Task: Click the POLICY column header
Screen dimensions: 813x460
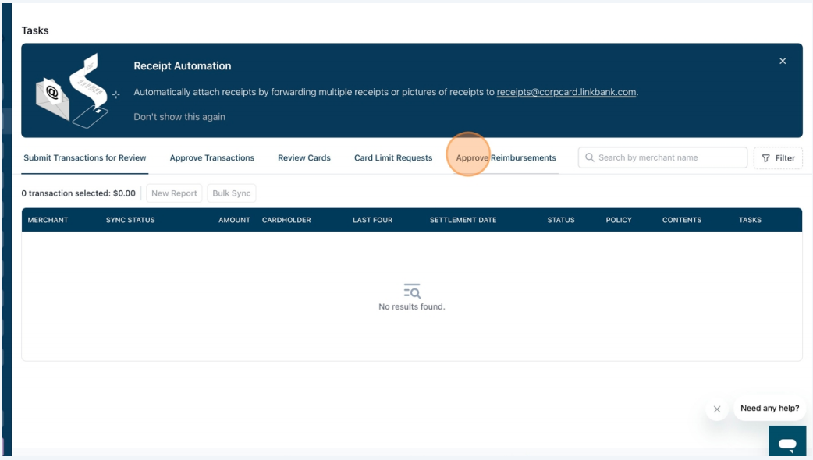Action: pos(619,220)
